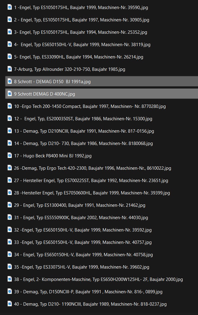Click the image icon for 31 - Engel ES5550900K
Screen dimensions: 198x315
pyautogui.click(x=10, y=217)
